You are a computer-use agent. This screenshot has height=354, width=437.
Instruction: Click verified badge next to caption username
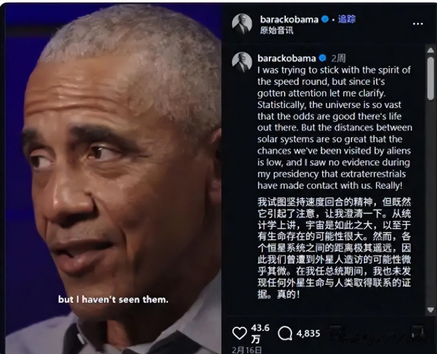coord(322,58)
